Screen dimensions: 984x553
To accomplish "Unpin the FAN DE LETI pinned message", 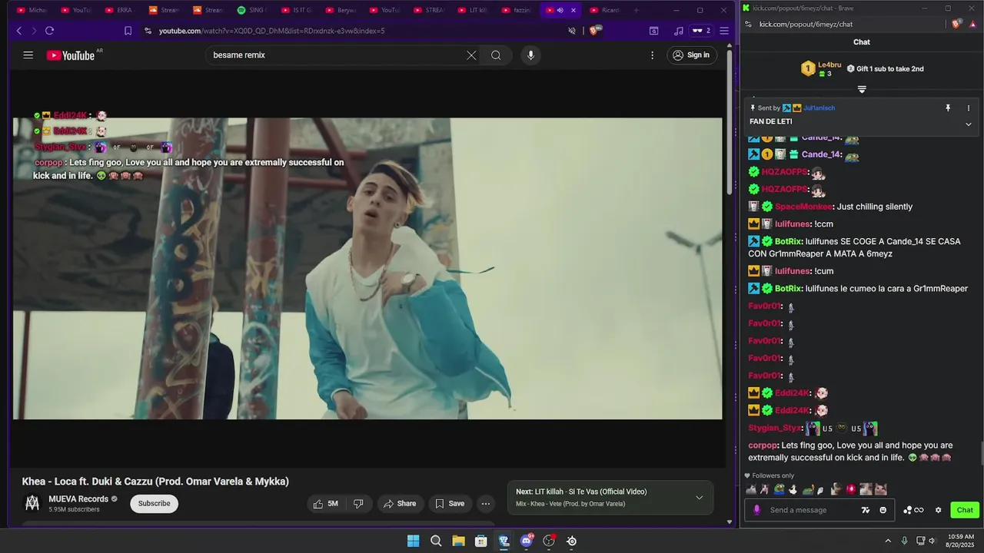I will (x=948, y=108).
